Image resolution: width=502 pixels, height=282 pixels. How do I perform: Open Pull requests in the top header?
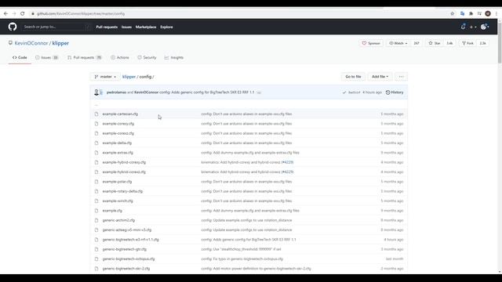(107, 27)
